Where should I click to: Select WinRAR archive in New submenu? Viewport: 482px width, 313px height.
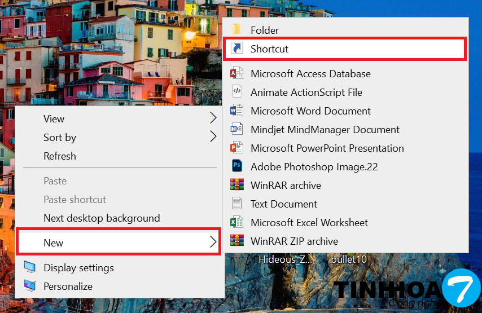[x=286, y=186]
